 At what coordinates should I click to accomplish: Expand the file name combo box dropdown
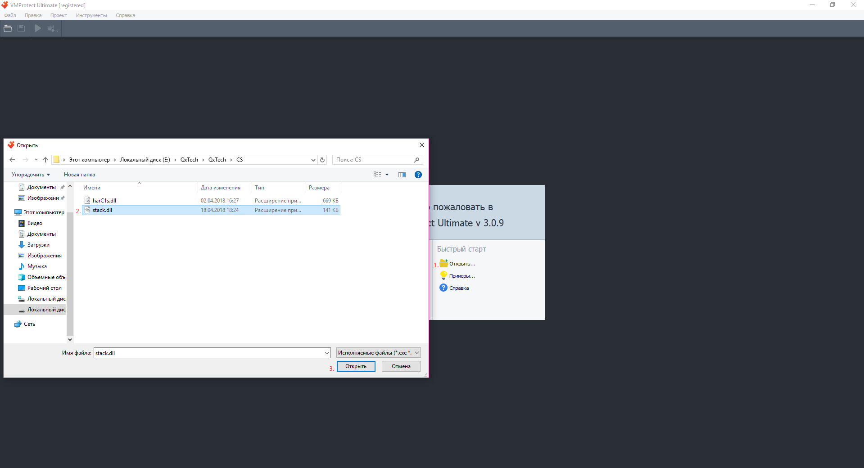tap(327, 353)
